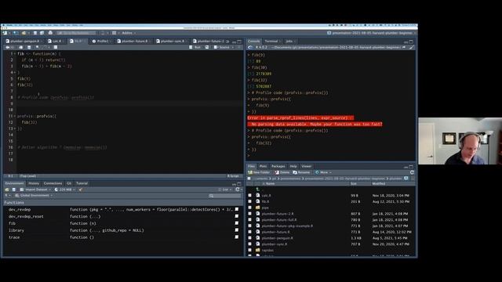
Task: Switch to the Terminal tab
Action: [271, 42]
